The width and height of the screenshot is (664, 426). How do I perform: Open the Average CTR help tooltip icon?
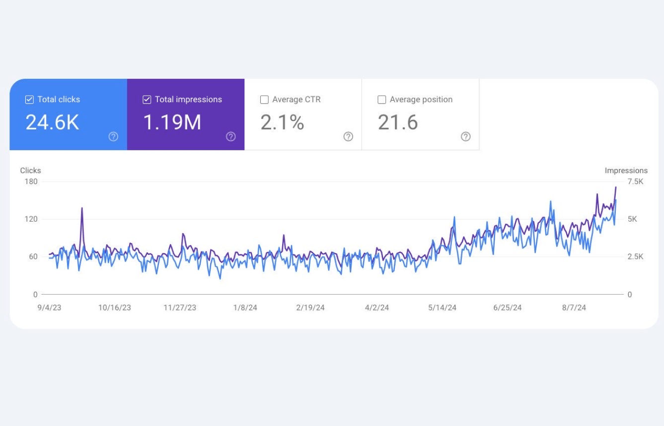tap(348, 136)
